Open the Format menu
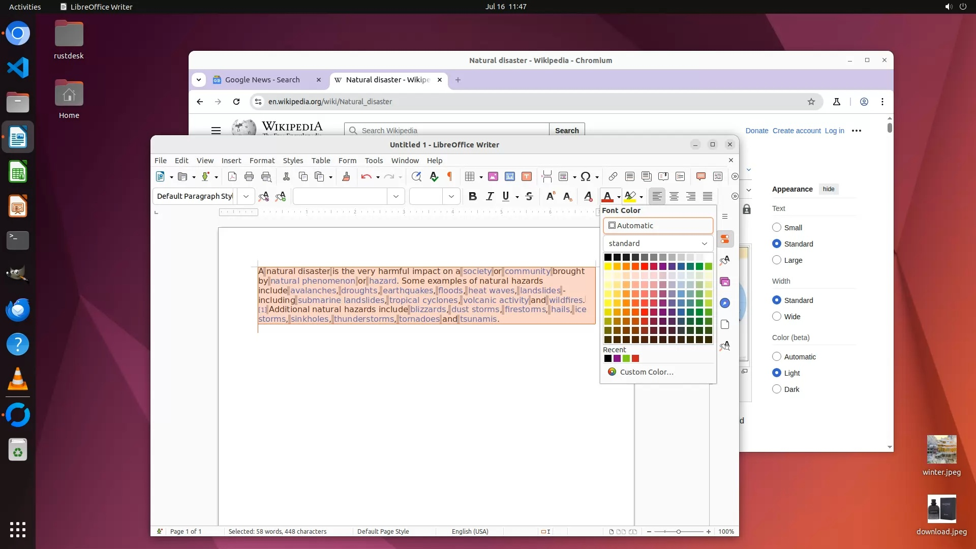This screenshot has height=549, width=976. (x=262, y=160)
